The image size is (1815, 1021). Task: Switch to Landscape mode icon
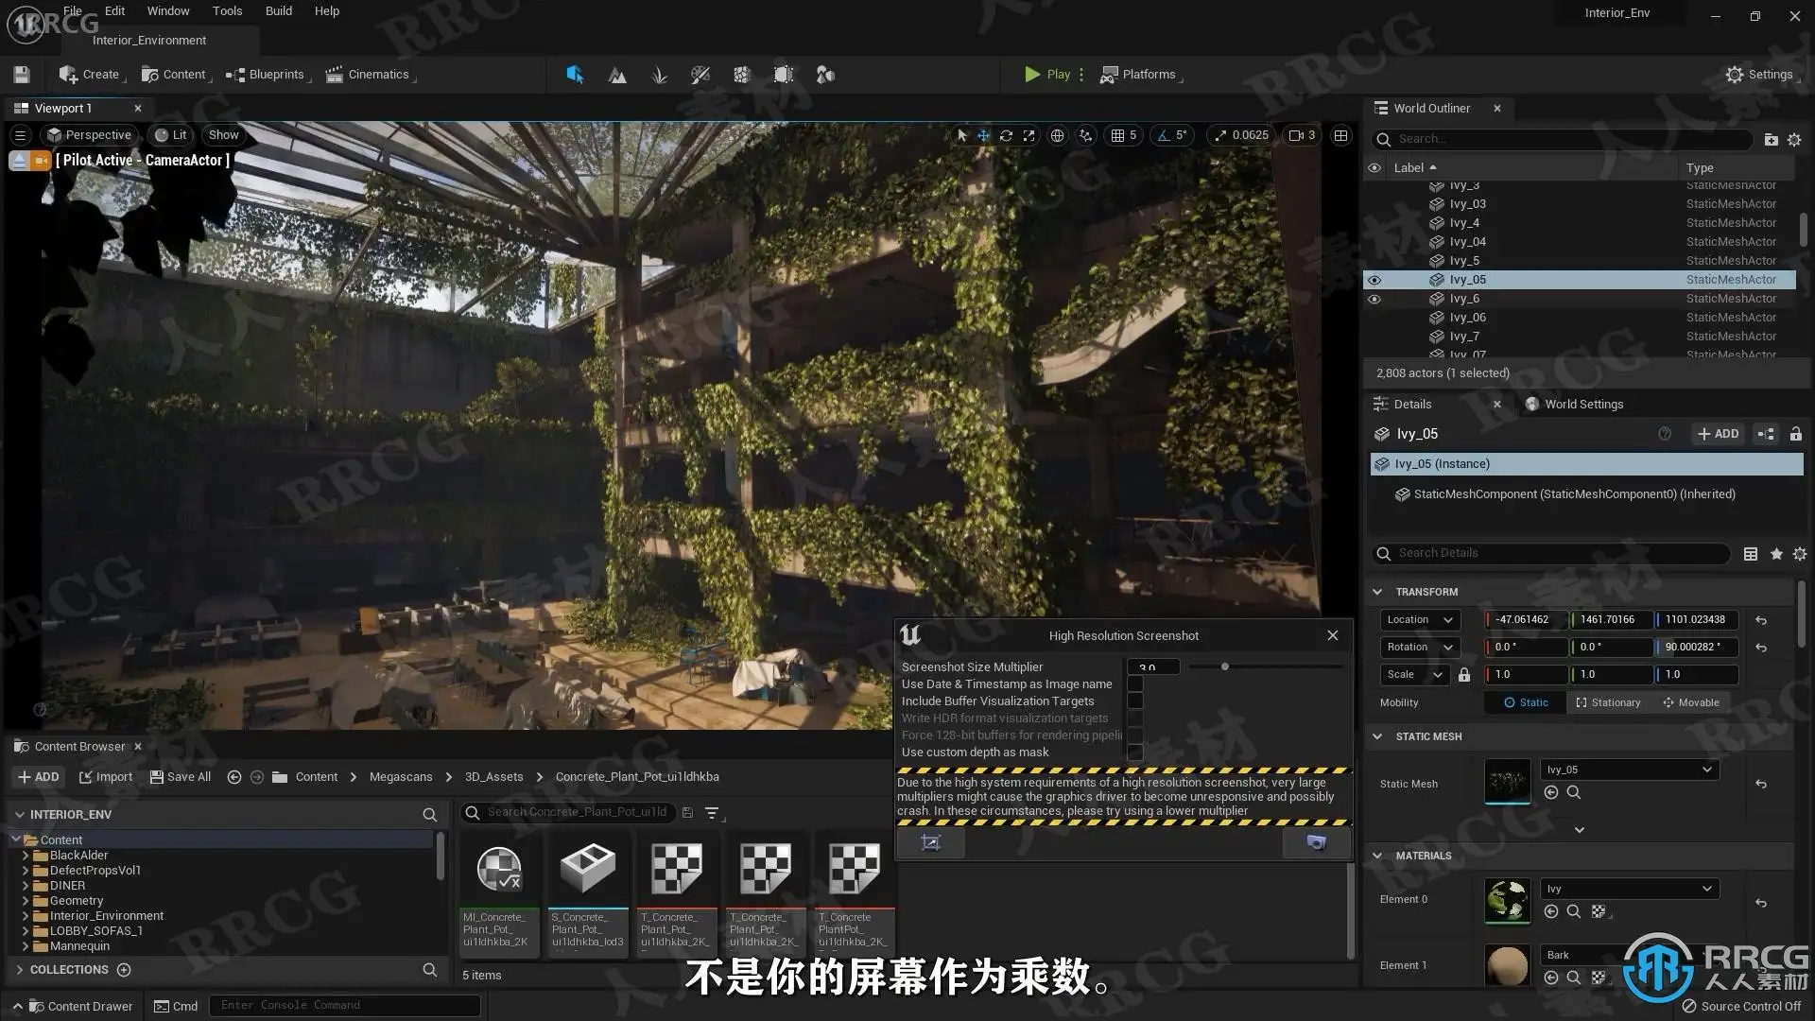pos(617,75)
